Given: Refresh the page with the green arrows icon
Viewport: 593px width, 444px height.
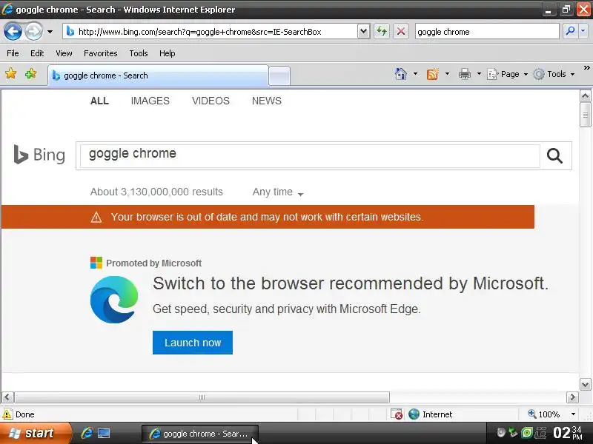Looking at the screenshot, I should [382, 31].
